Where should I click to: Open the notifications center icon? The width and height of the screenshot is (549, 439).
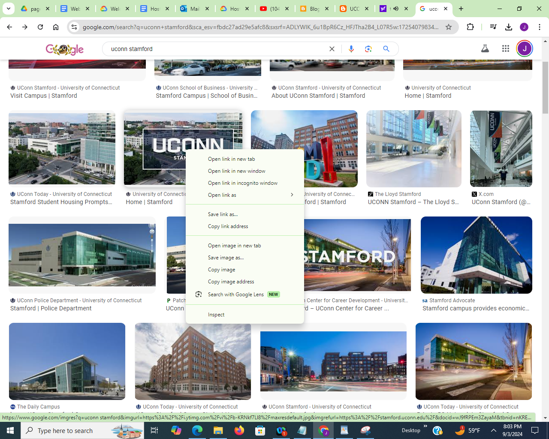[x=535, y=430]
